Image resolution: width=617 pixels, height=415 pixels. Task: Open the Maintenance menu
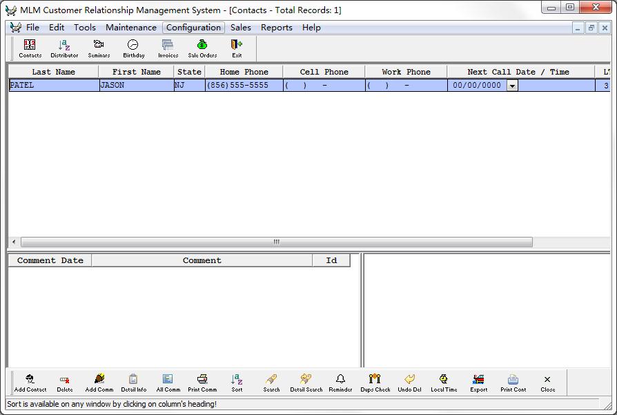click(130, 28)
